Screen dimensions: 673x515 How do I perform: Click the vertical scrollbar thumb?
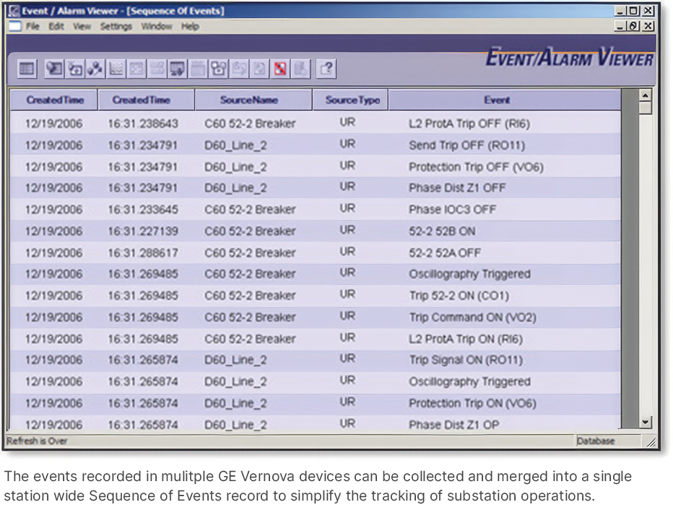(x=645, y=107)
